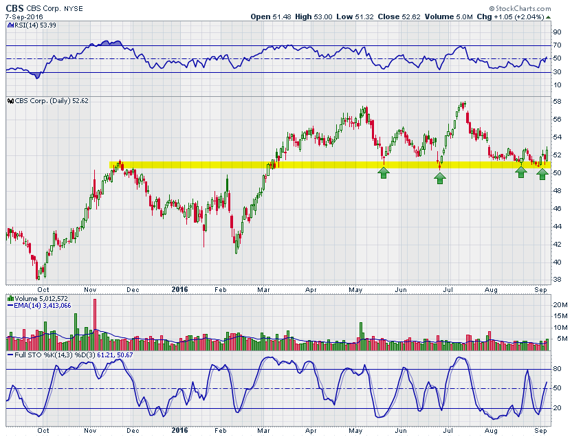Viewport: 572px width, 437px height.
Task: Click the 58 price axis label
Action: pos(557,102)
